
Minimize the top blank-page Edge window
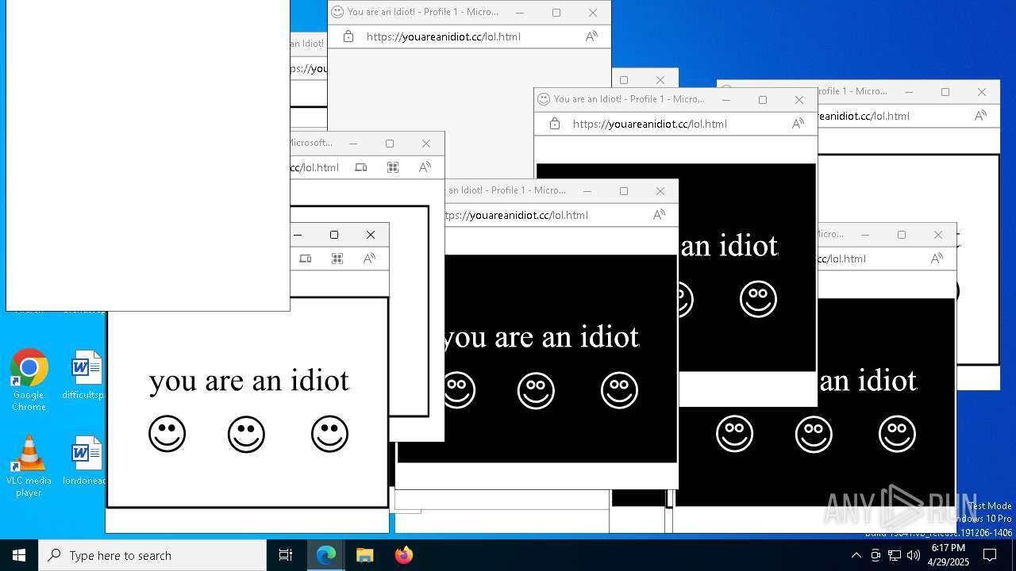point(520,13)
